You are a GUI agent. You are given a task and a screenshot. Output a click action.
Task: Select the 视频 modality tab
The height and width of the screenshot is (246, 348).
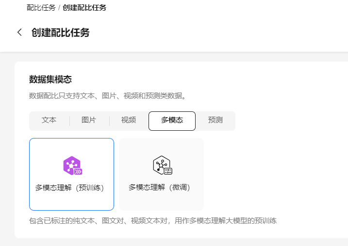tap(129, 121)
